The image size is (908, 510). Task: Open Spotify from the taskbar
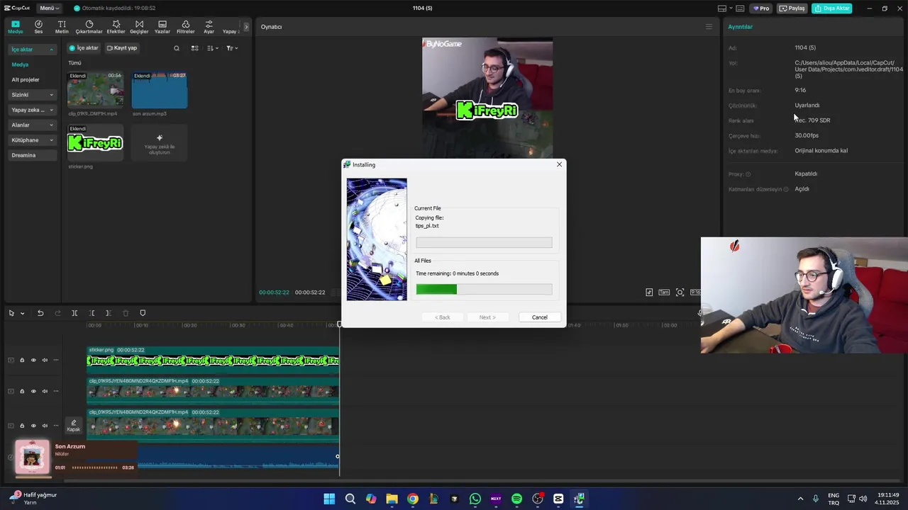point(516,499)
